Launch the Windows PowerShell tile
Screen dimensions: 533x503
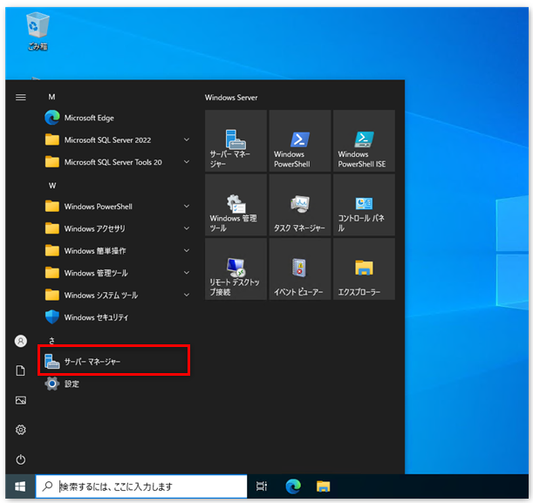click(299, 140)
